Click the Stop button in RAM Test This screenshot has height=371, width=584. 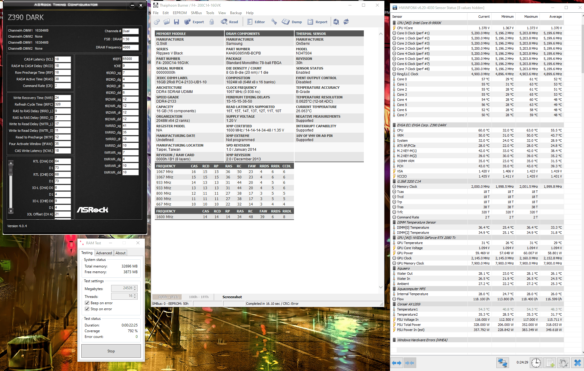click(111, 351)
